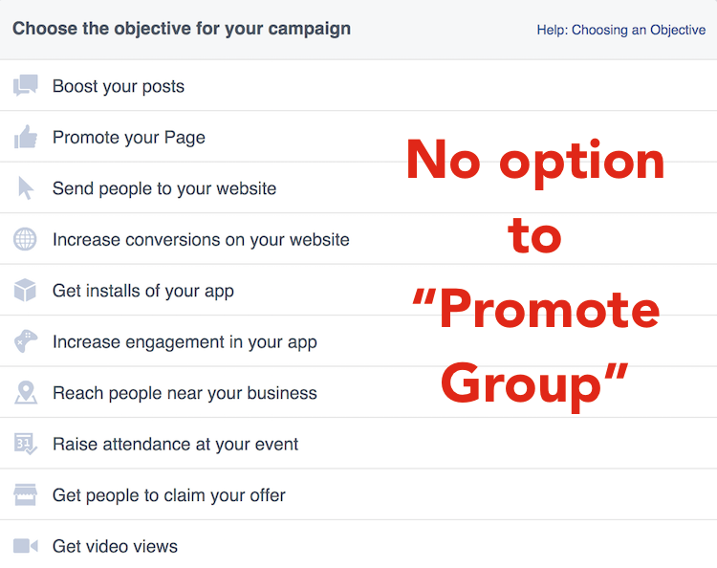The image size is (717, 568).
Task: Click the storefront offer claim icon
Action: 25,495
